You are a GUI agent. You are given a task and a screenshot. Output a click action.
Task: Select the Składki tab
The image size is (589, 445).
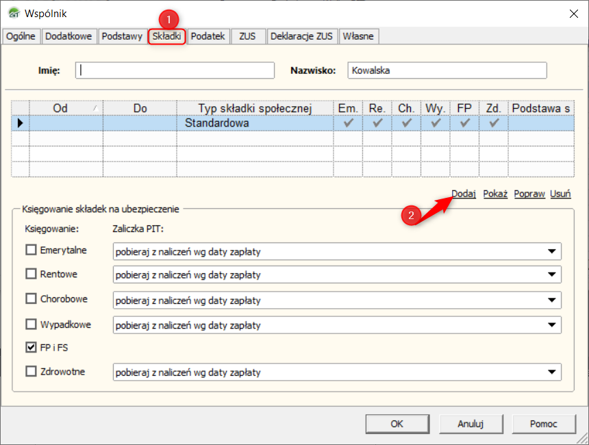coord(167,36)
